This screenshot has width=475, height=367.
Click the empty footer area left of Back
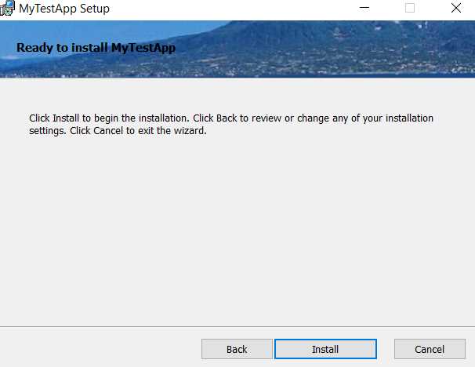click(x=100, y=348)
